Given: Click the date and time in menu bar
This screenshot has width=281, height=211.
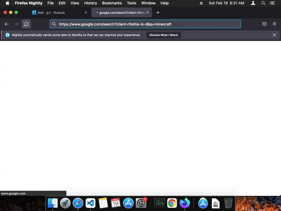Looking at the screenshot, I should point(226,3).
